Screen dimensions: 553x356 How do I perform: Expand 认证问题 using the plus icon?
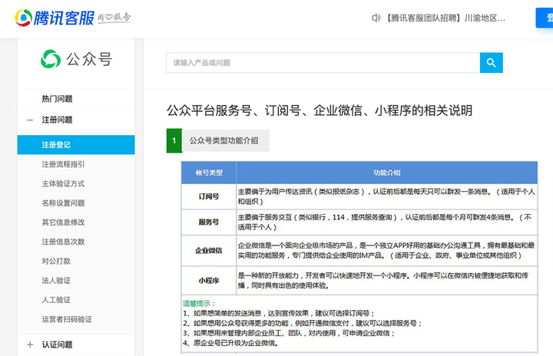tap(30, 344)
